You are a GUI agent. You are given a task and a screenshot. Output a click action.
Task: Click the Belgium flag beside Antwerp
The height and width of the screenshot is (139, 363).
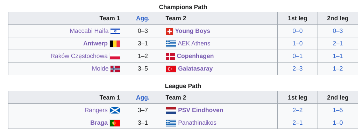115,44
